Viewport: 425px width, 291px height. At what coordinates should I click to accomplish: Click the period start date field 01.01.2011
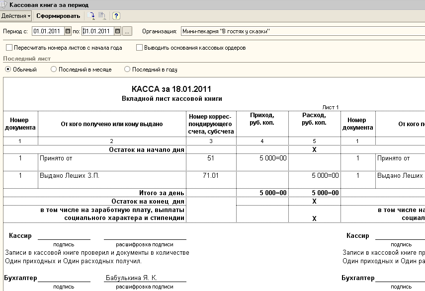(48, 31)
